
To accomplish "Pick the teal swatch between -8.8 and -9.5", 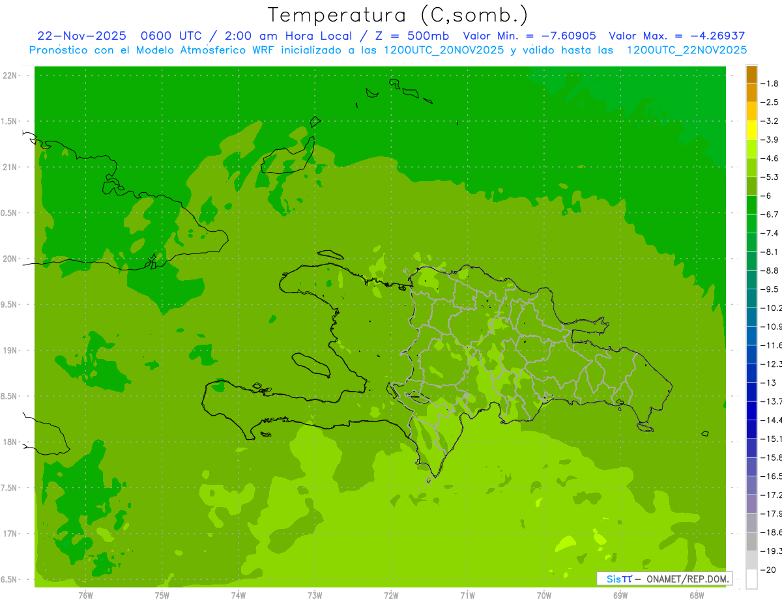I will (751, 280).
